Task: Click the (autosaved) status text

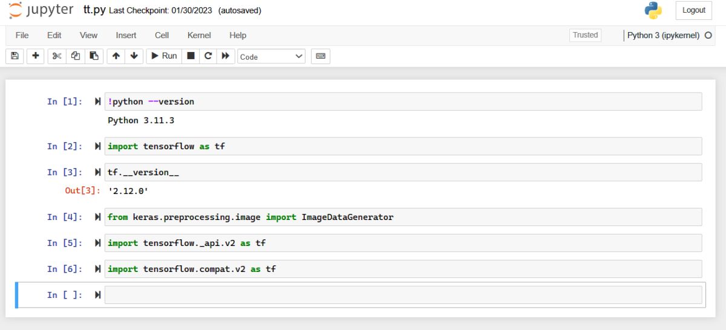Action: pyautogui.click(x=240, y=11)
